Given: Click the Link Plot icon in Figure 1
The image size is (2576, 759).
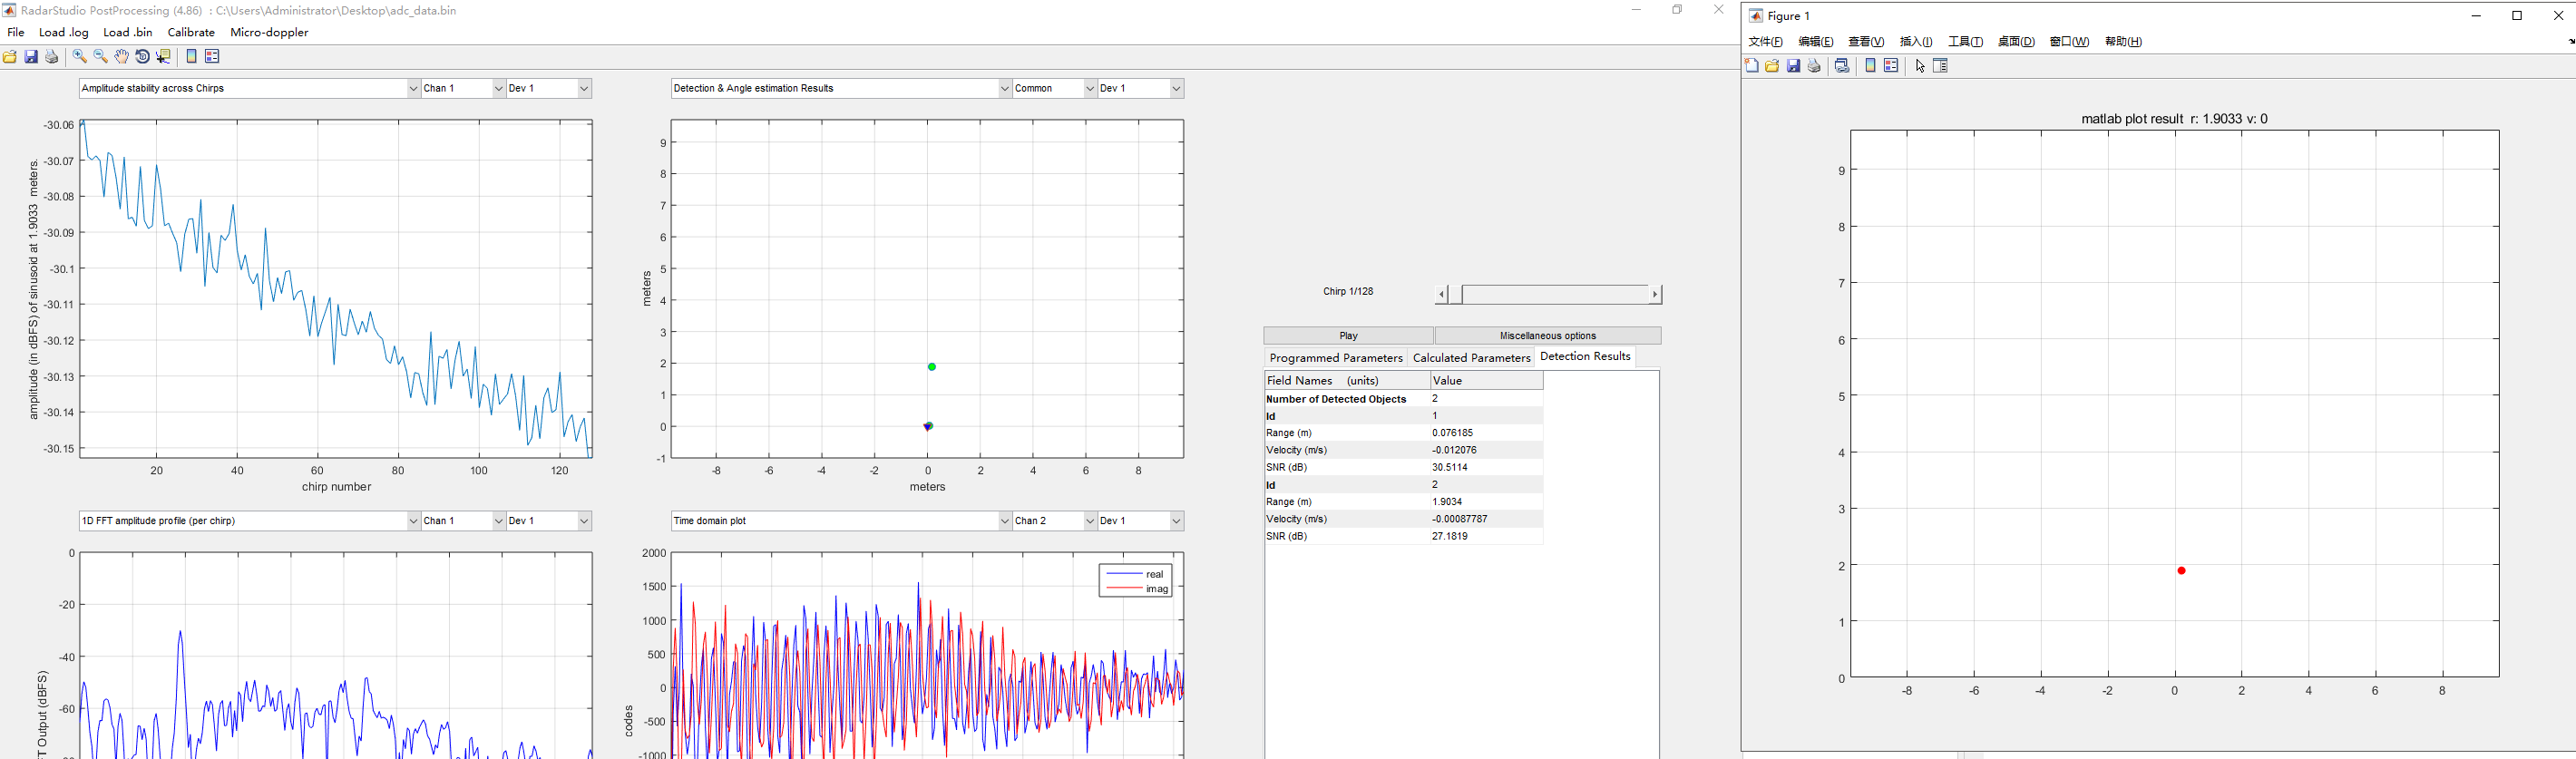Looking at the screenshot, I should (1842, 66).
